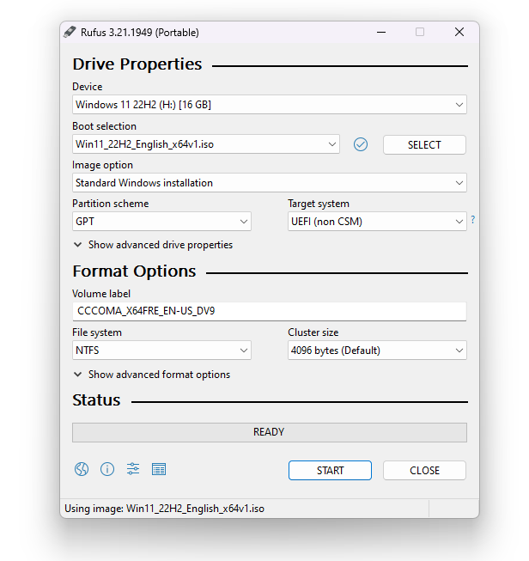
Task: Open the application settings sliders icon
Action: click(133, 469)
